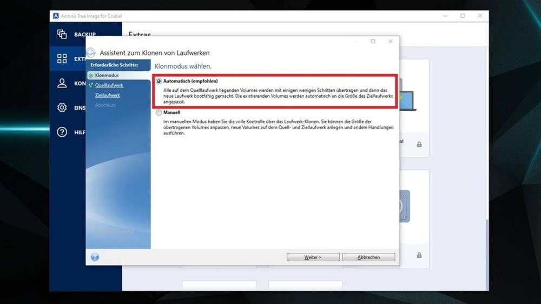Click the 'Assistent zum Klonen von Laufwerken' title
The image size is (541, 304).
click(155, 53)
